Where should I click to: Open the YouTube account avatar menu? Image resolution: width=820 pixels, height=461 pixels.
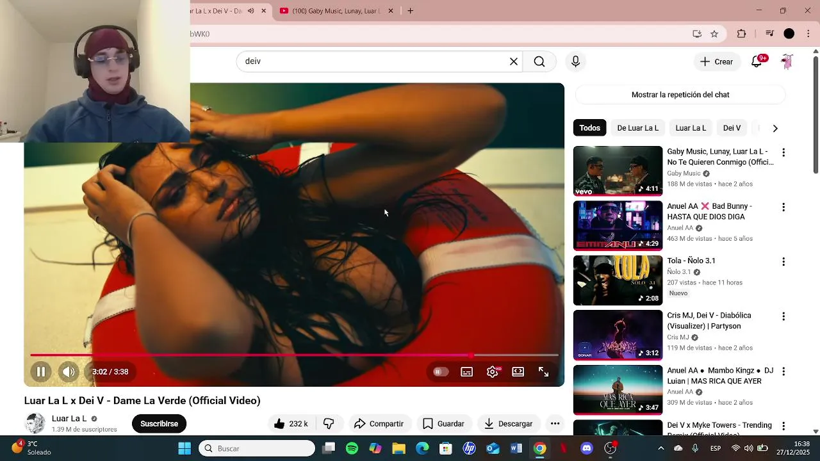pyautogui.click(x=787, y=61)
